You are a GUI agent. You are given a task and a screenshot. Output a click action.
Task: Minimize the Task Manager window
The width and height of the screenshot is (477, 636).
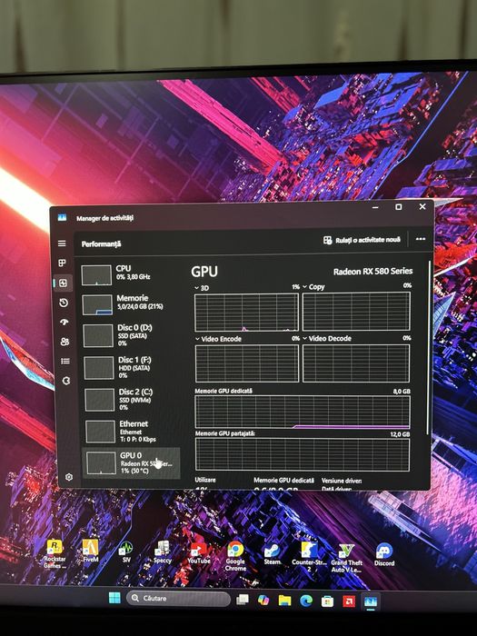(375, 207)
